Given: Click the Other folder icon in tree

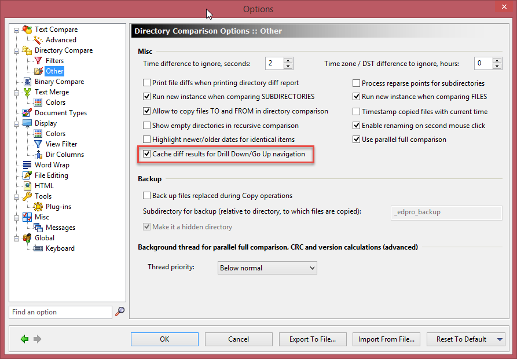Looking at the screenshot, I should pyautogui.click(x=38, y=71).
